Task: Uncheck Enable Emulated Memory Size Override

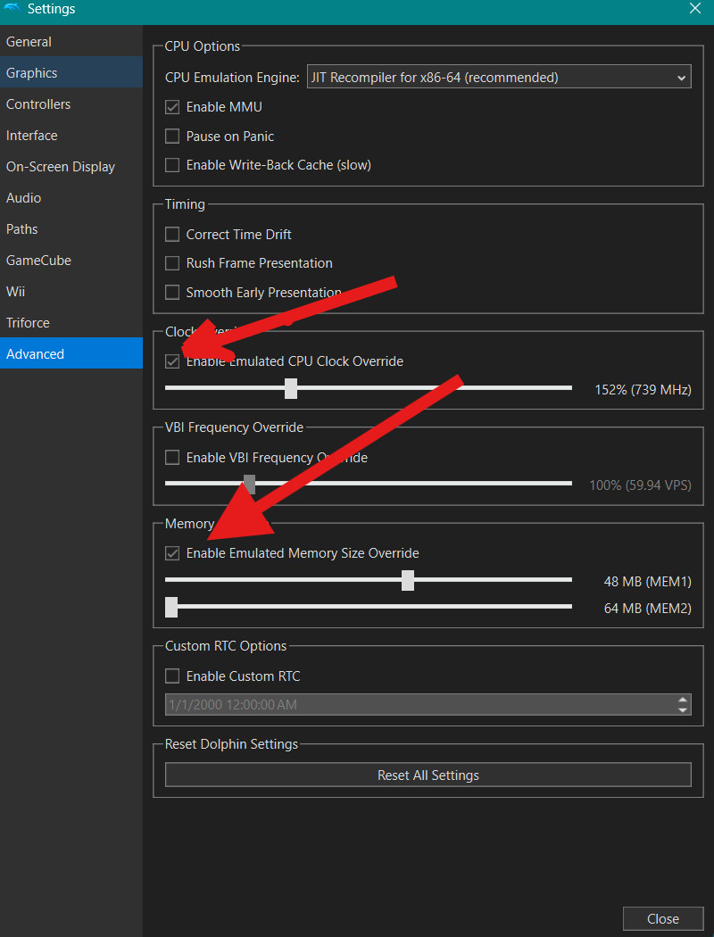Action: tap(172, 553)
